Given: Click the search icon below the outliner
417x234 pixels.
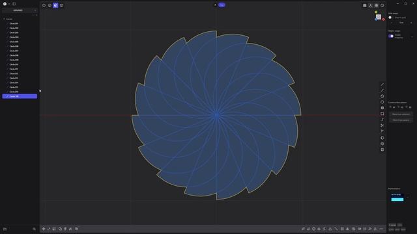Looking at the screenshot, I should (x=34, y=229).
